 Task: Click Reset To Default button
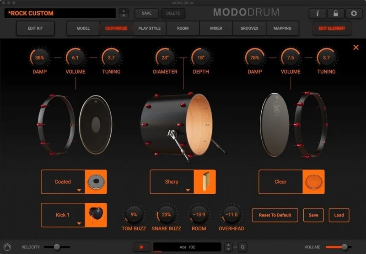tap(275, 215)
